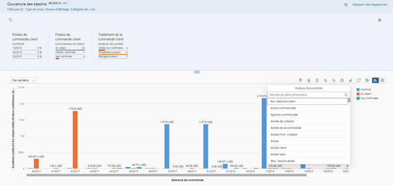Screen dimensions: 393x185
Task: Select Acc. ristourne client dimension
Action: click(x=308, y=102)
